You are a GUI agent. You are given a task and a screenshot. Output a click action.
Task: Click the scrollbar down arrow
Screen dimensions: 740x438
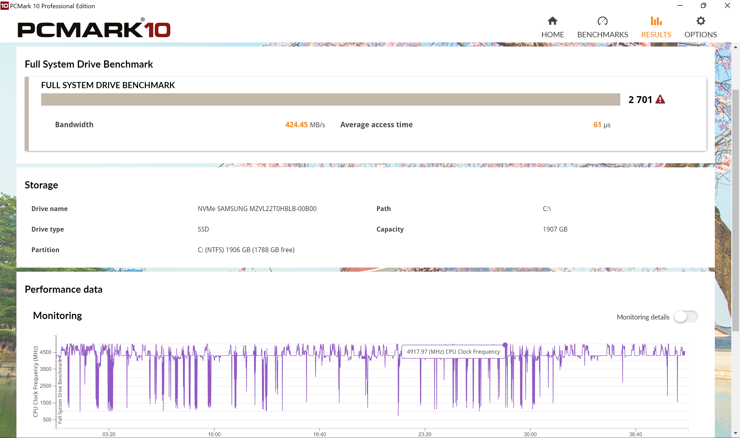coord(735,433)
